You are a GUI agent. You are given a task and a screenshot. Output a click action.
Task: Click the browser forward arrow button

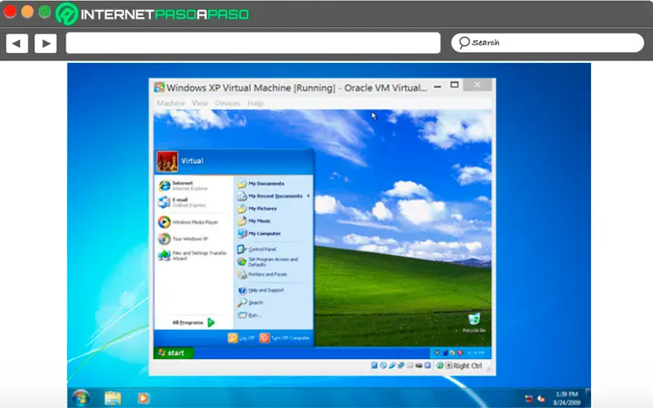(46, 43)
